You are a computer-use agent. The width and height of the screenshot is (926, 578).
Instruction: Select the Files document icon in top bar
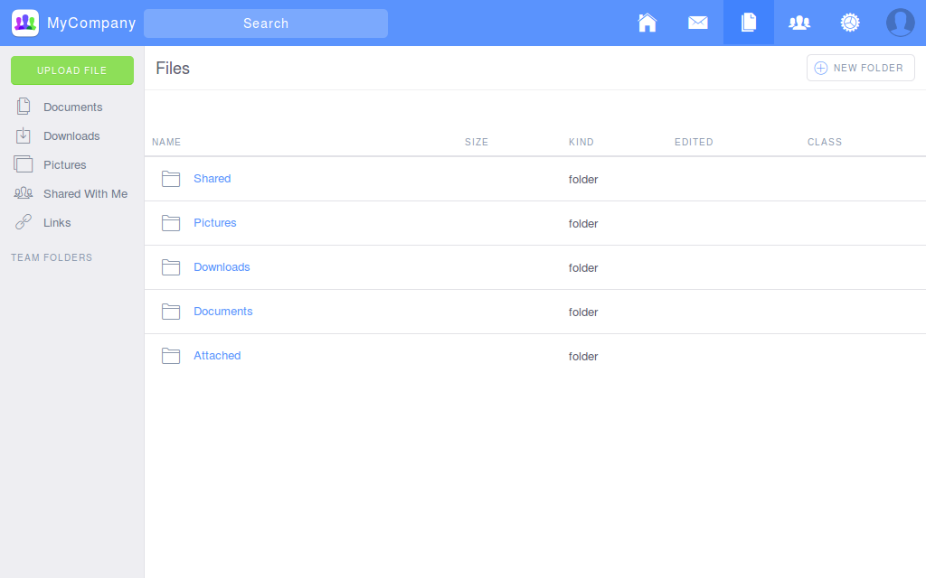coord(749,23)
